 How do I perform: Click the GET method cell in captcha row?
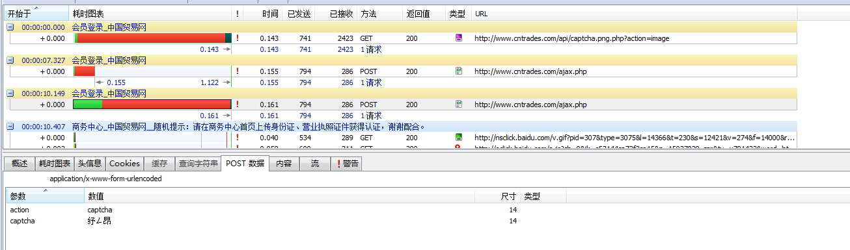(x=366, y=38)
